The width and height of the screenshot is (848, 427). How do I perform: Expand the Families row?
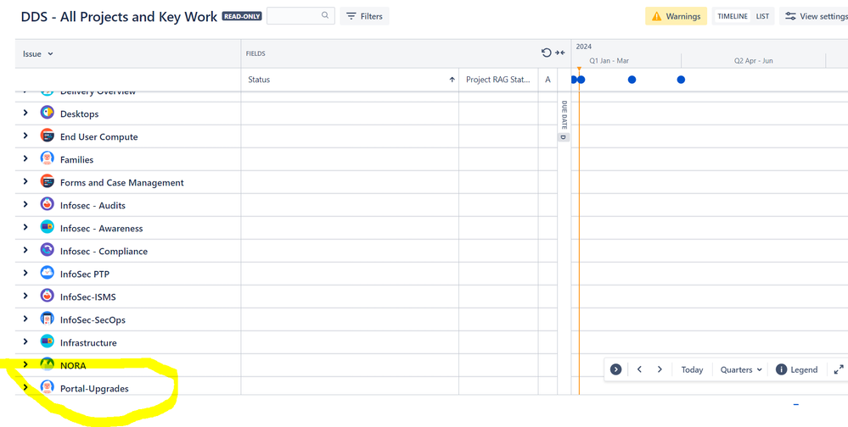point(25,158)
